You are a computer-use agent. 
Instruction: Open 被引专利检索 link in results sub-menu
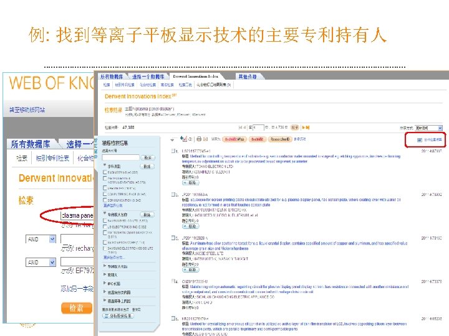tap(125, 85)
